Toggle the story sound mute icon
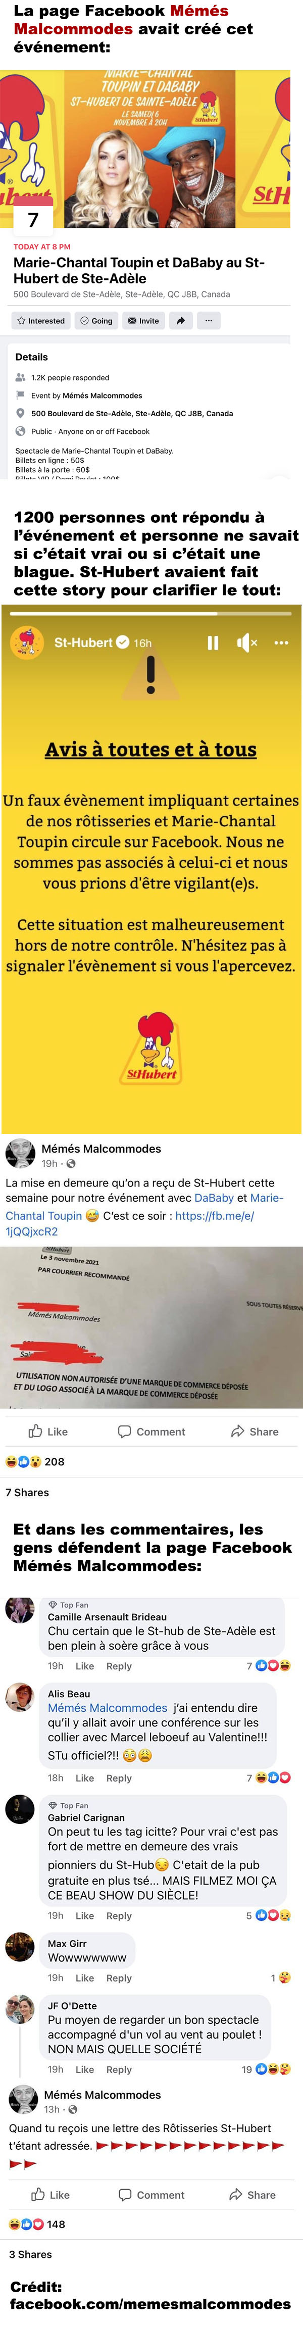The image size is (303, 2325). tap(247, 642)
